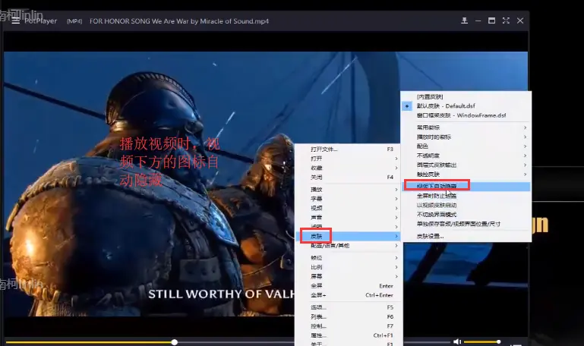Image resolution: width=584 pixels, height=346 pixels.
Task: Choose 全屏 (Enter) menu item
Action: click(x=348, y=286)
